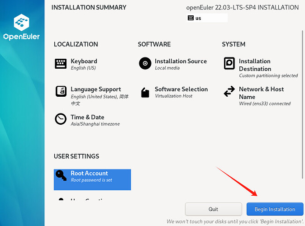
Task: Click the us keyboard layout indicator
Action: point(207,18)
